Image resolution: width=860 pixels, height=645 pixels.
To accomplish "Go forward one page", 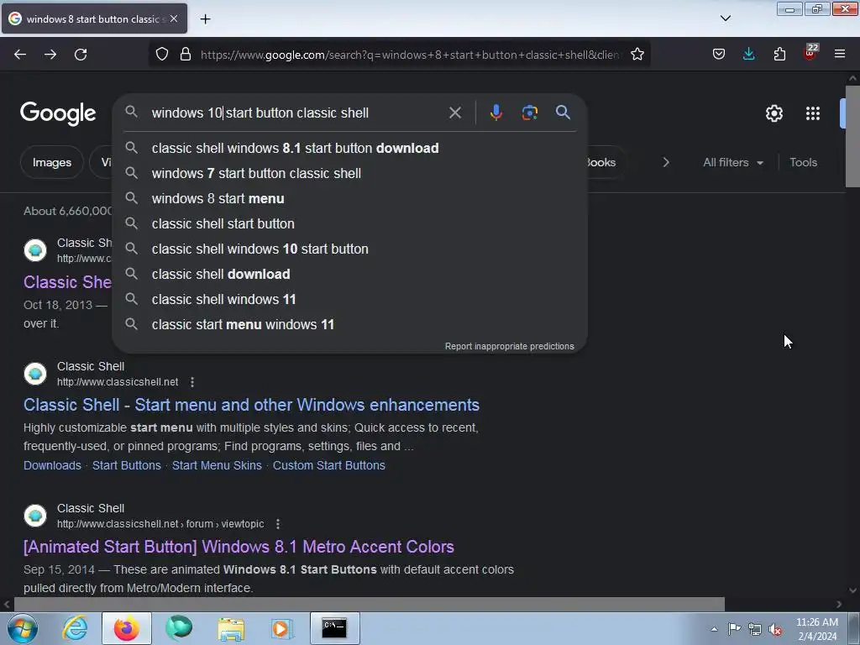I will pos(50,55).
